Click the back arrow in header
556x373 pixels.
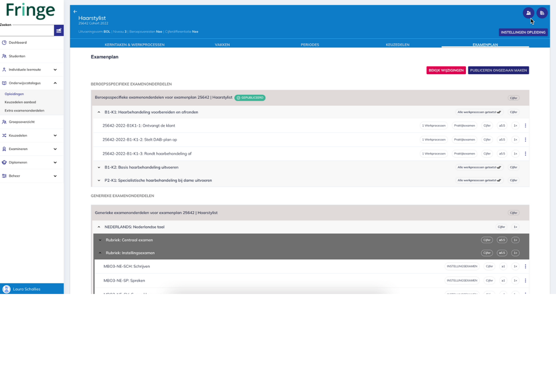click(x=75, y=11)
